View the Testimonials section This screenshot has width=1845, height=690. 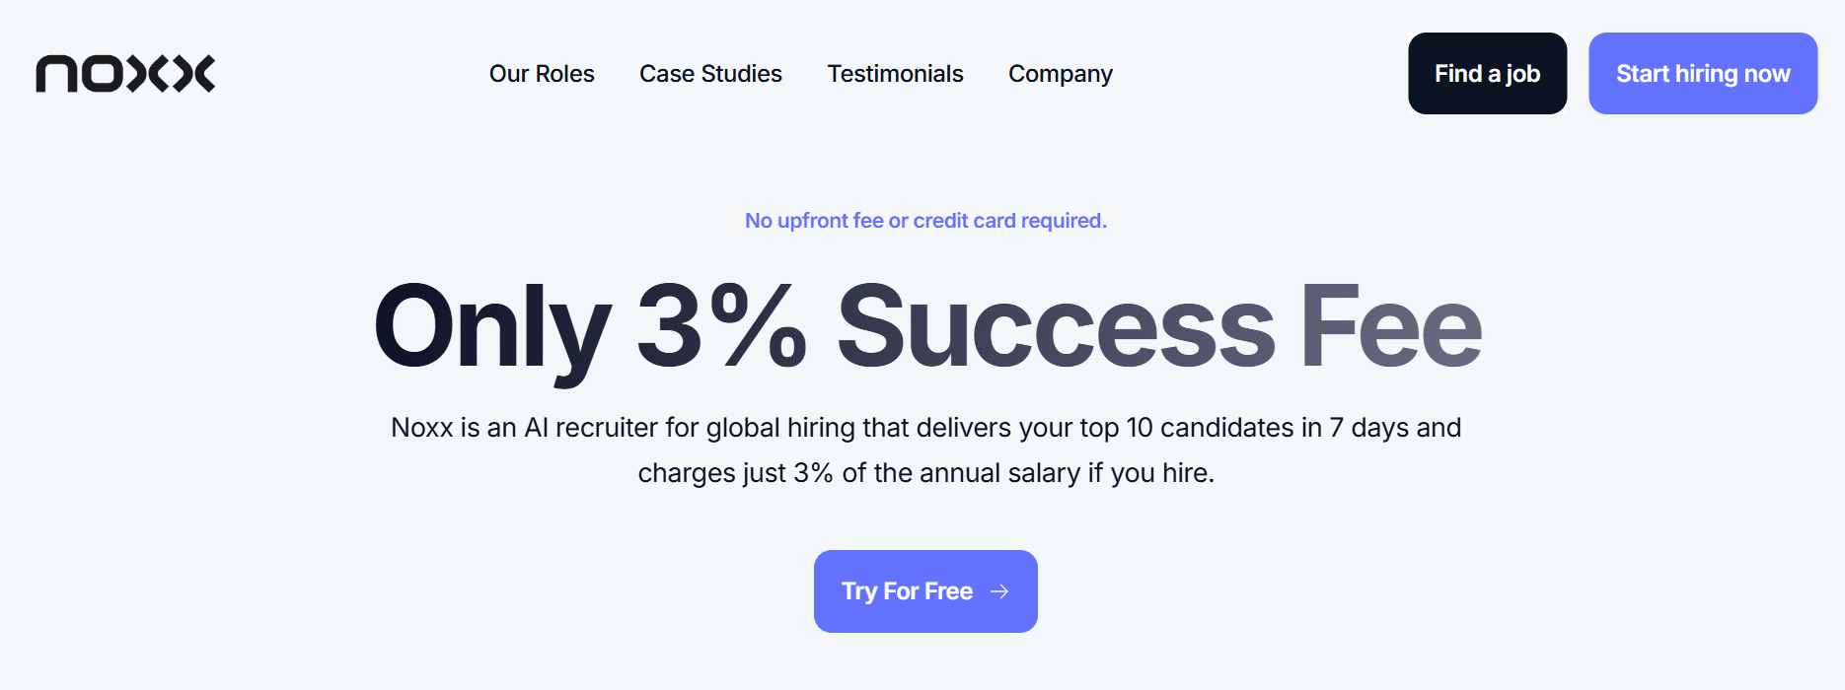[x=895, y=73]
